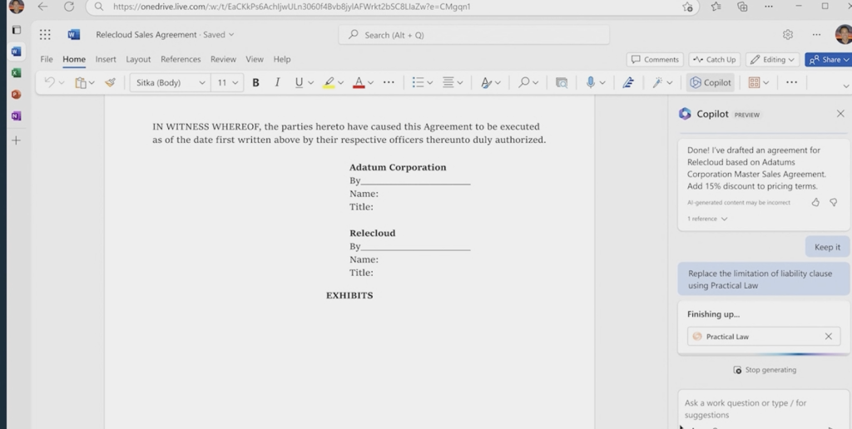Start Dictate with microphone icon

point(591,82)
